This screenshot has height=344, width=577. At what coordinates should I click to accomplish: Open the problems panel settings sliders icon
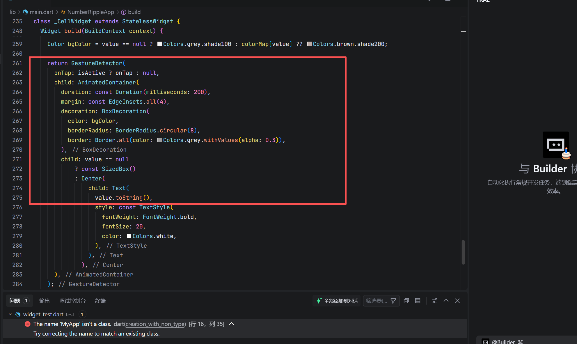[435, 301]
